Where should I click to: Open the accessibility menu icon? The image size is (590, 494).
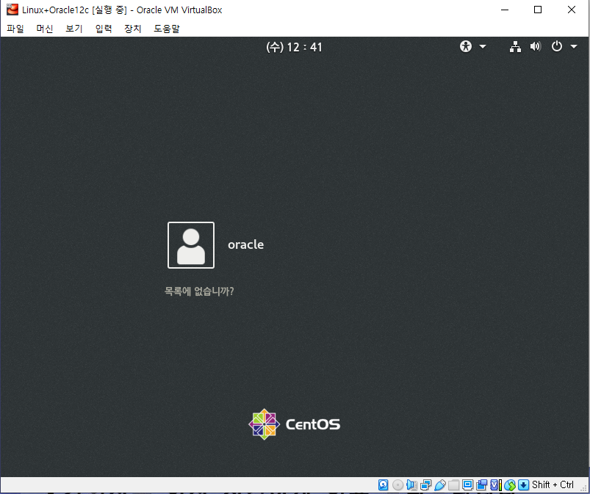point(465,47)
